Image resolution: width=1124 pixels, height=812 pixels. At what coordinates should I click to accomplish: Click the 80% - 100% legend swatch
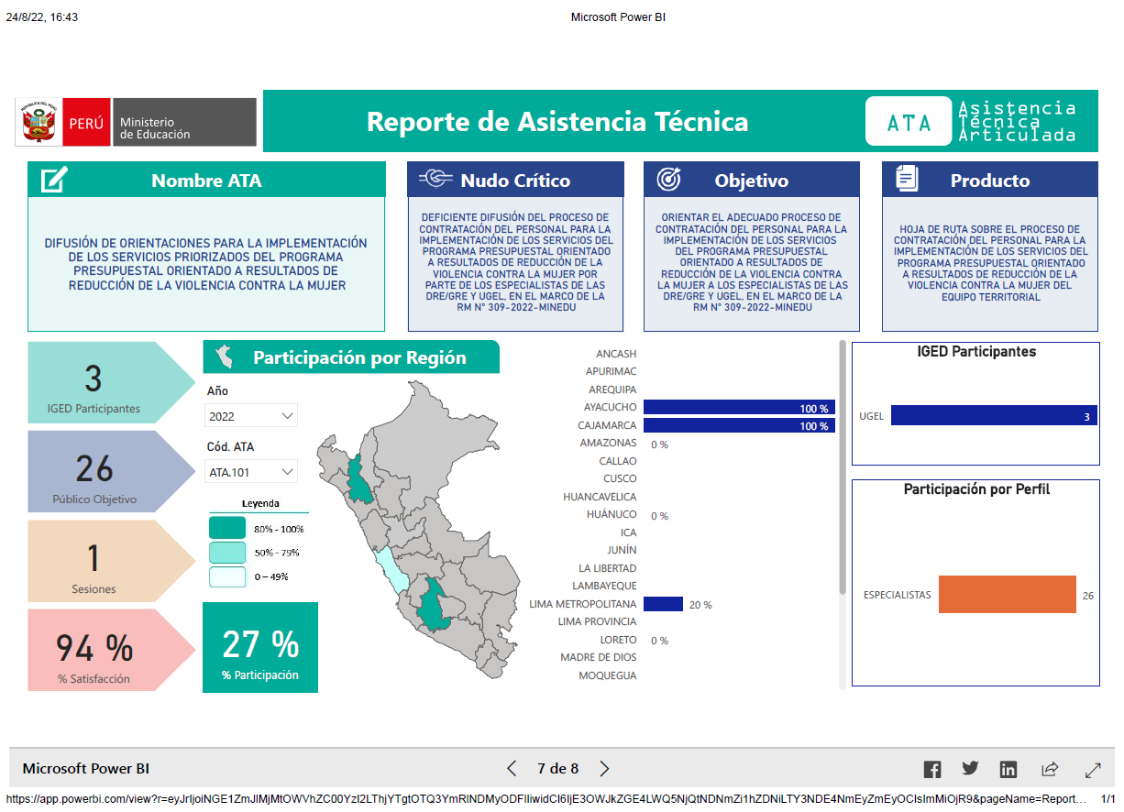pos(227,528)
